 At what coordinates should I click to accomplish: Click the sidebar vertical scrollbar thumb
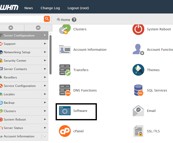50,55
